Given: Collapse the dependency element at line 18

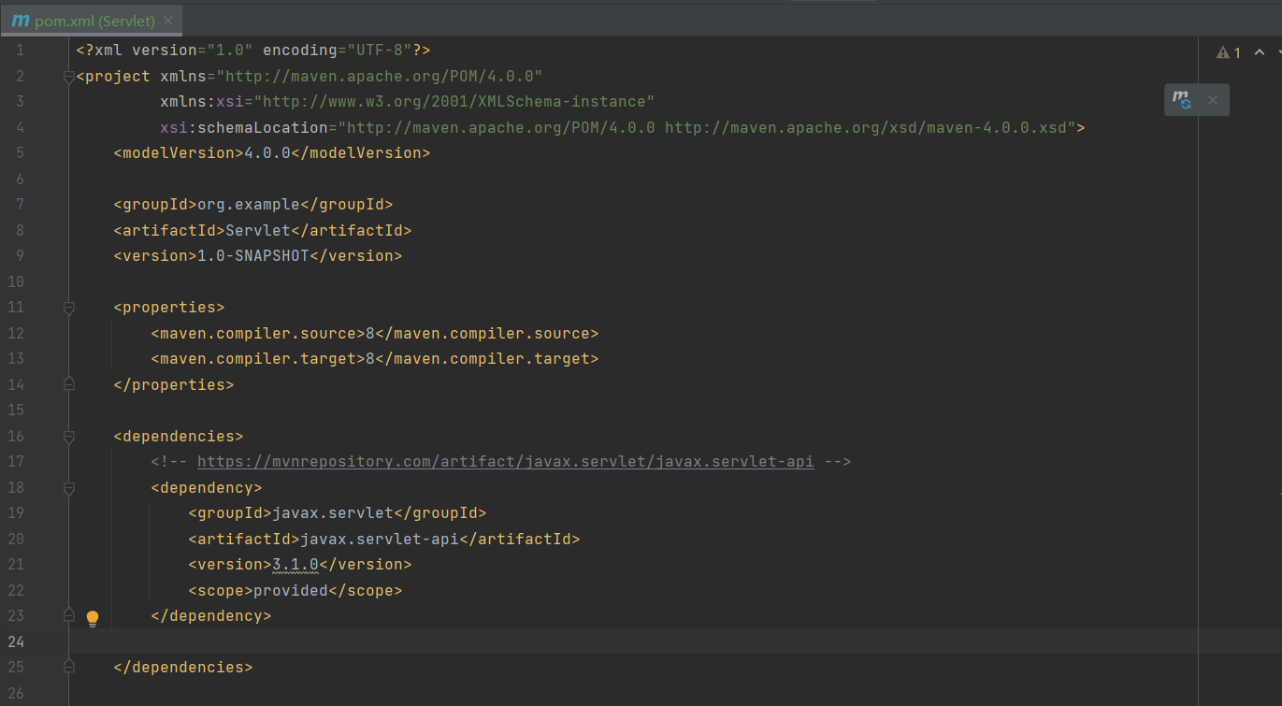Looking at the screenshot, I should click(x=68, y=488).
